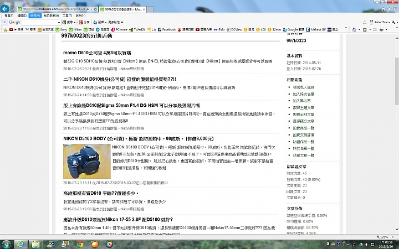
Task: Open the Sigma 50mm F1.4 DG HSM post
Action: point(131,106)
